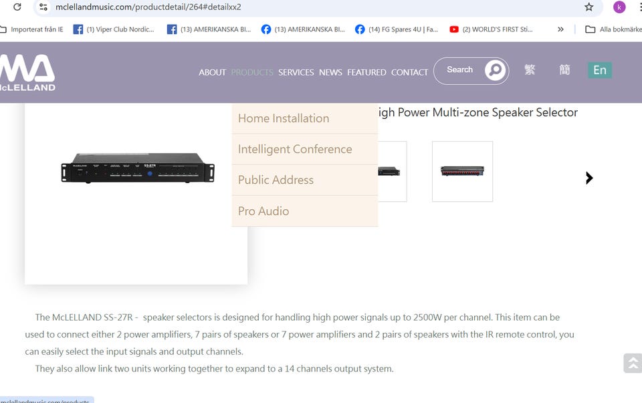Screen dimensions: 642x403
Task: Open site information icon in address bar
Action: (x=43, y=7)
